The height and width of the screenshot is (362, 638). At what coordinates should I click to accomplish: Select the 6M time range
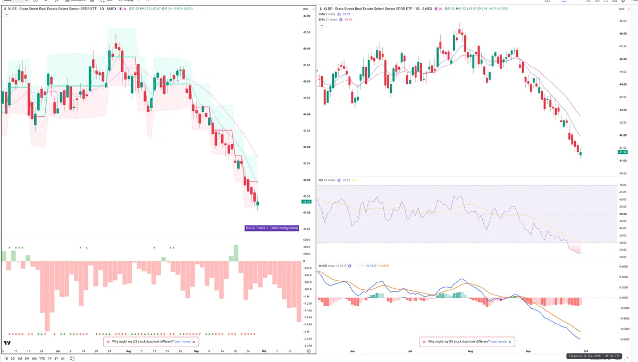tap(34, 359)
